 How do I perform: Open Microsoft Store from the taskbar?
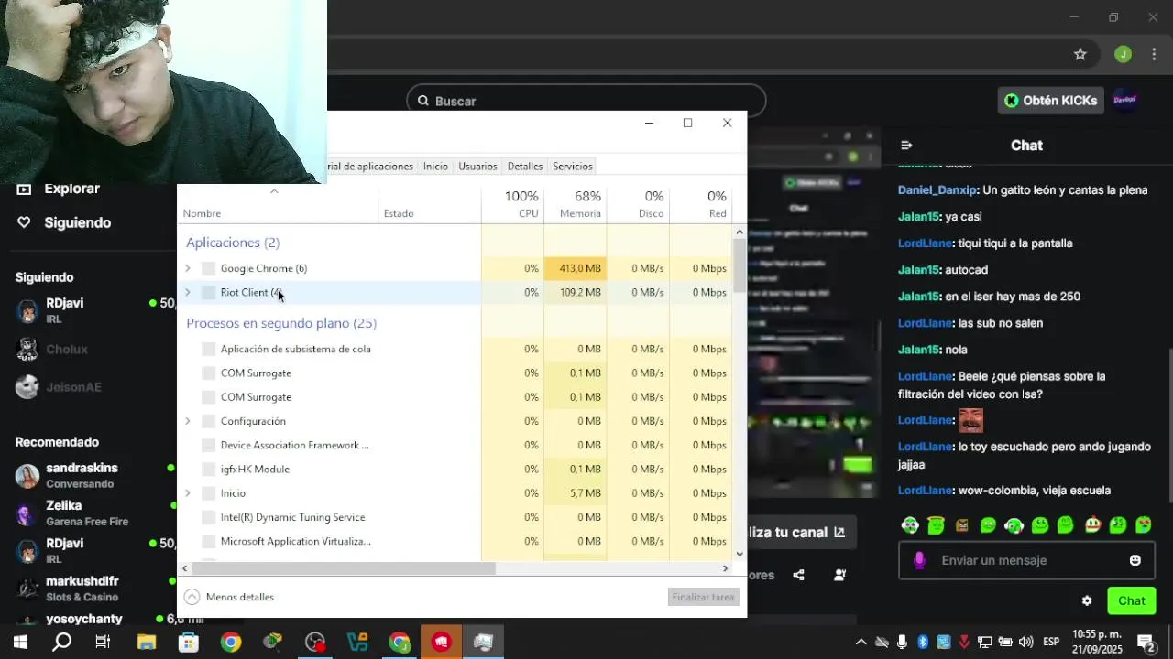[189, 643]
